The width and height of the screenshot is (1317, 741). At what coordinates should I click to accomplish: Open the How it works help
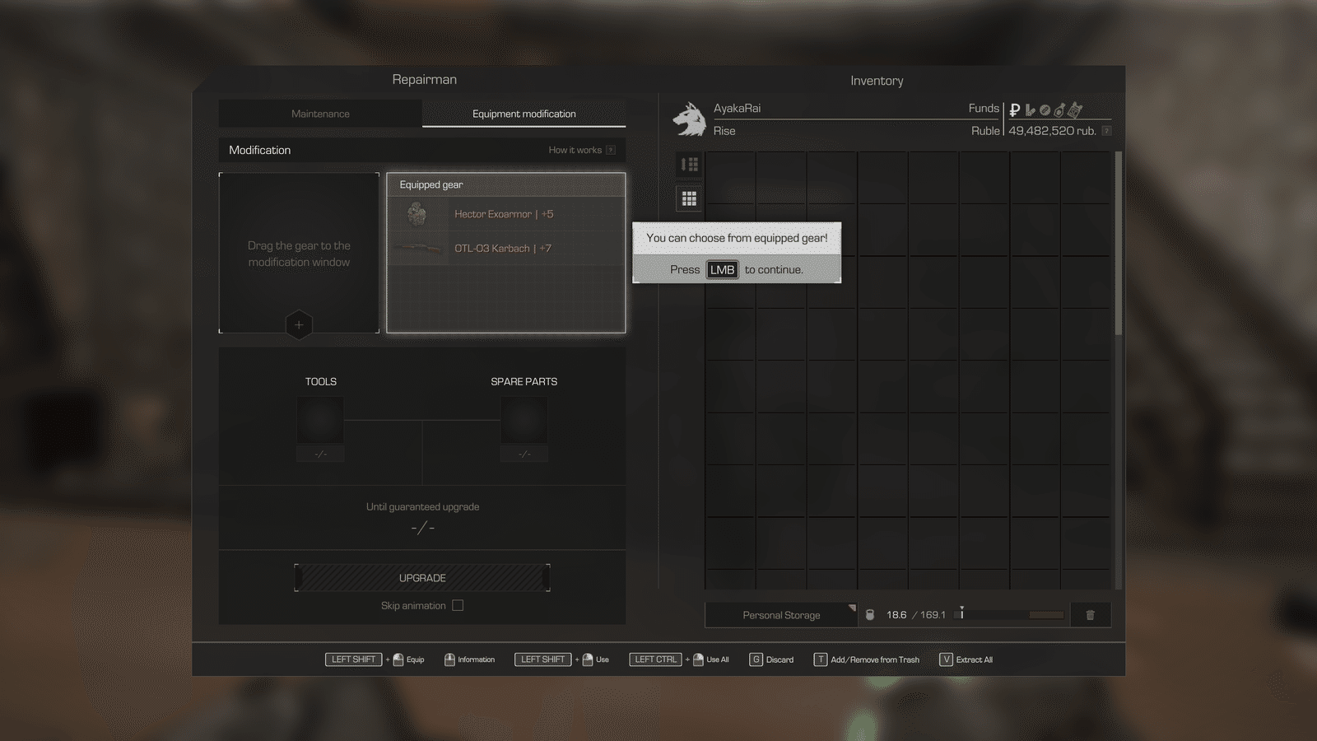click(x=581, y=150)
